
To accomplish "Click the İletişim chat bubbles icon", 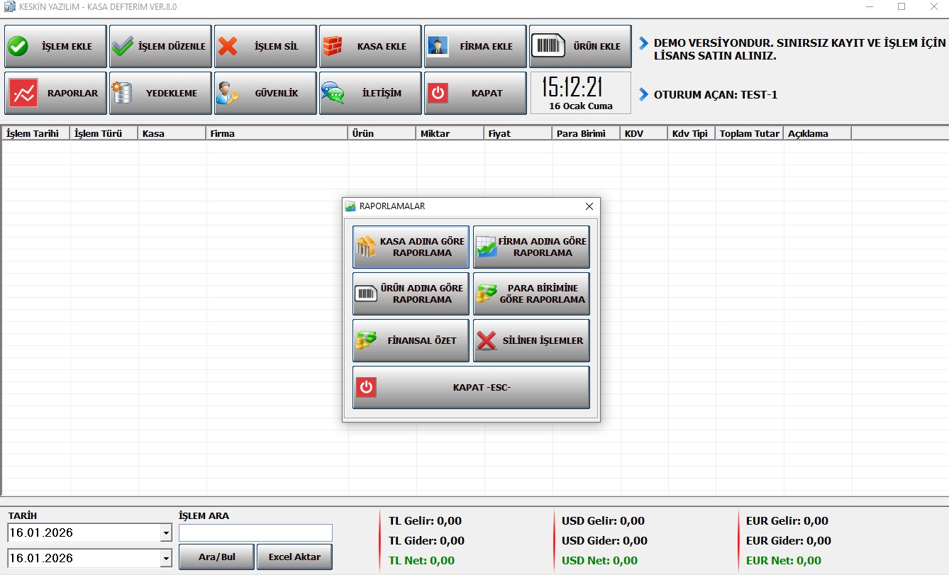I will click(x=333, y=93).
